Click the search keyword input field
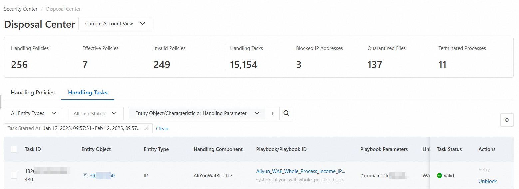 point(272,113)
